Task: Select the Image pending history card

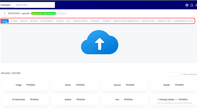Action: (25, 85)
